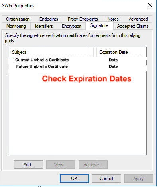Click the Add.. button
Viewport: 157px width, 187px height.
point(28,165)
